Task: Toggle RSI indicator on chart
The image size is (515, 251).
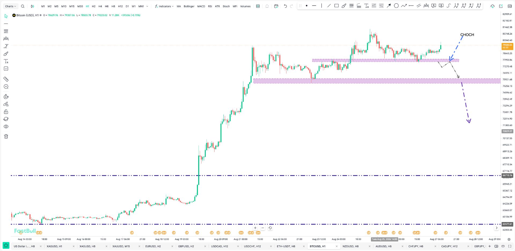Action: click(x=210, y=6)
